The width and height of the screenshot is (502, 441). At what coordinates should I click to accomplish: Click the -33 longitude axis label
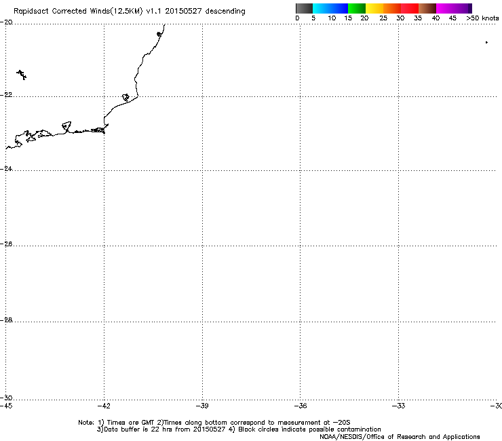[x=399, y=406]
